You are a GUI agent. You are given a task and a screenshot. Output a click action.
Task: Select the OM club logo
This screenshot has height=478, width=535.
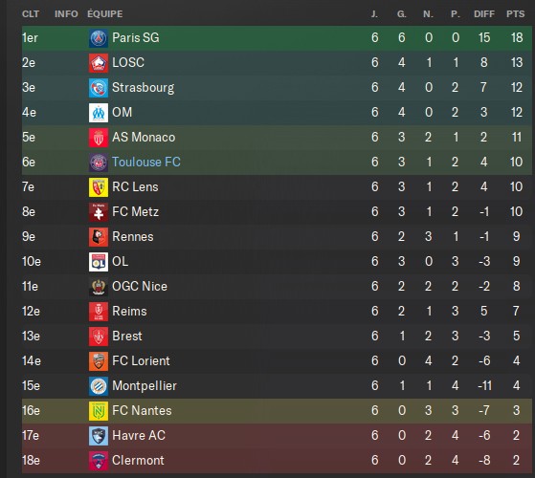click(99, 113)
